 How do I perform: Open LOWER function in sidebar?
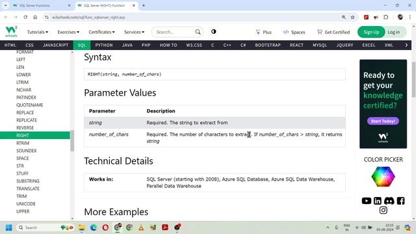23,75
